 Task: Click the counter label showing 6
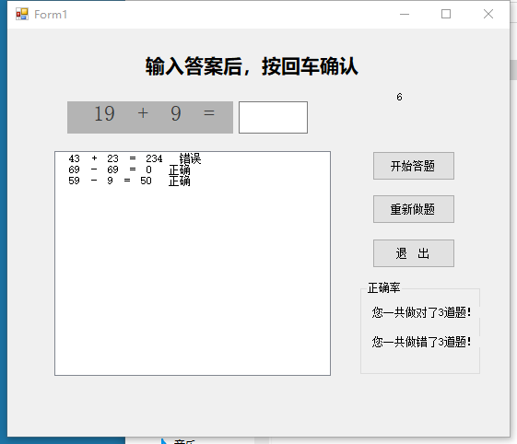(x=399, y=97)
